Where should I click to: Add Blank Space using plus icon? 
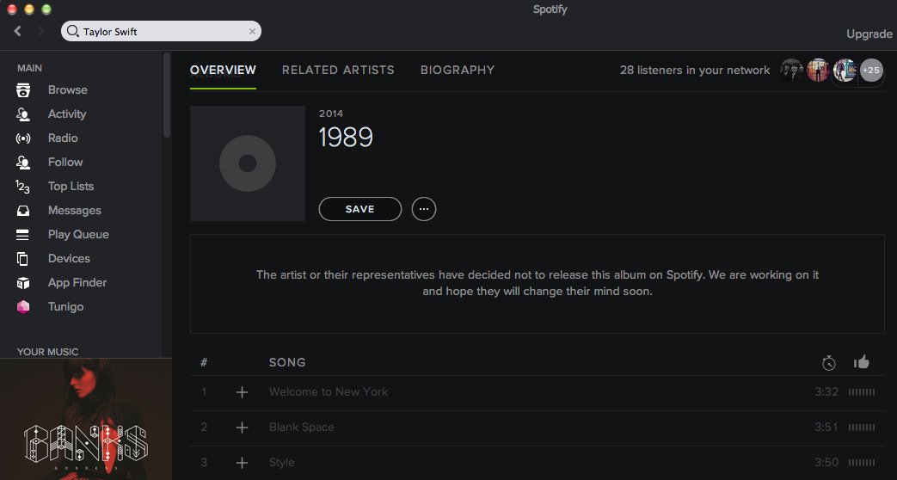pos(242,428)
